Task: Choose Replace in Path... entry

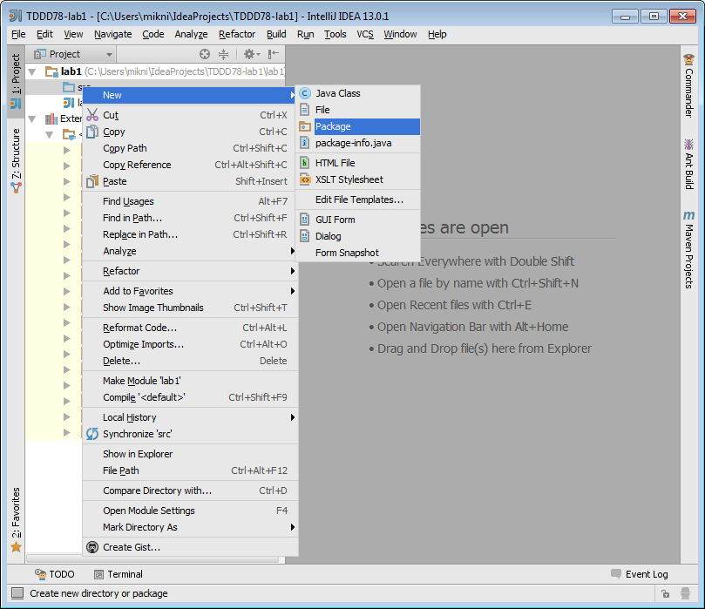Action: point(190,234)
